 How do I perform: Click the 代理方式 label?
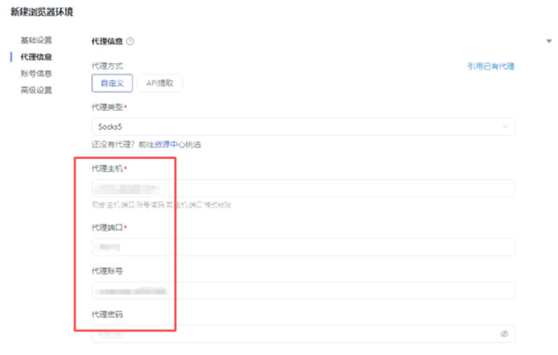[x=107, y=66]
